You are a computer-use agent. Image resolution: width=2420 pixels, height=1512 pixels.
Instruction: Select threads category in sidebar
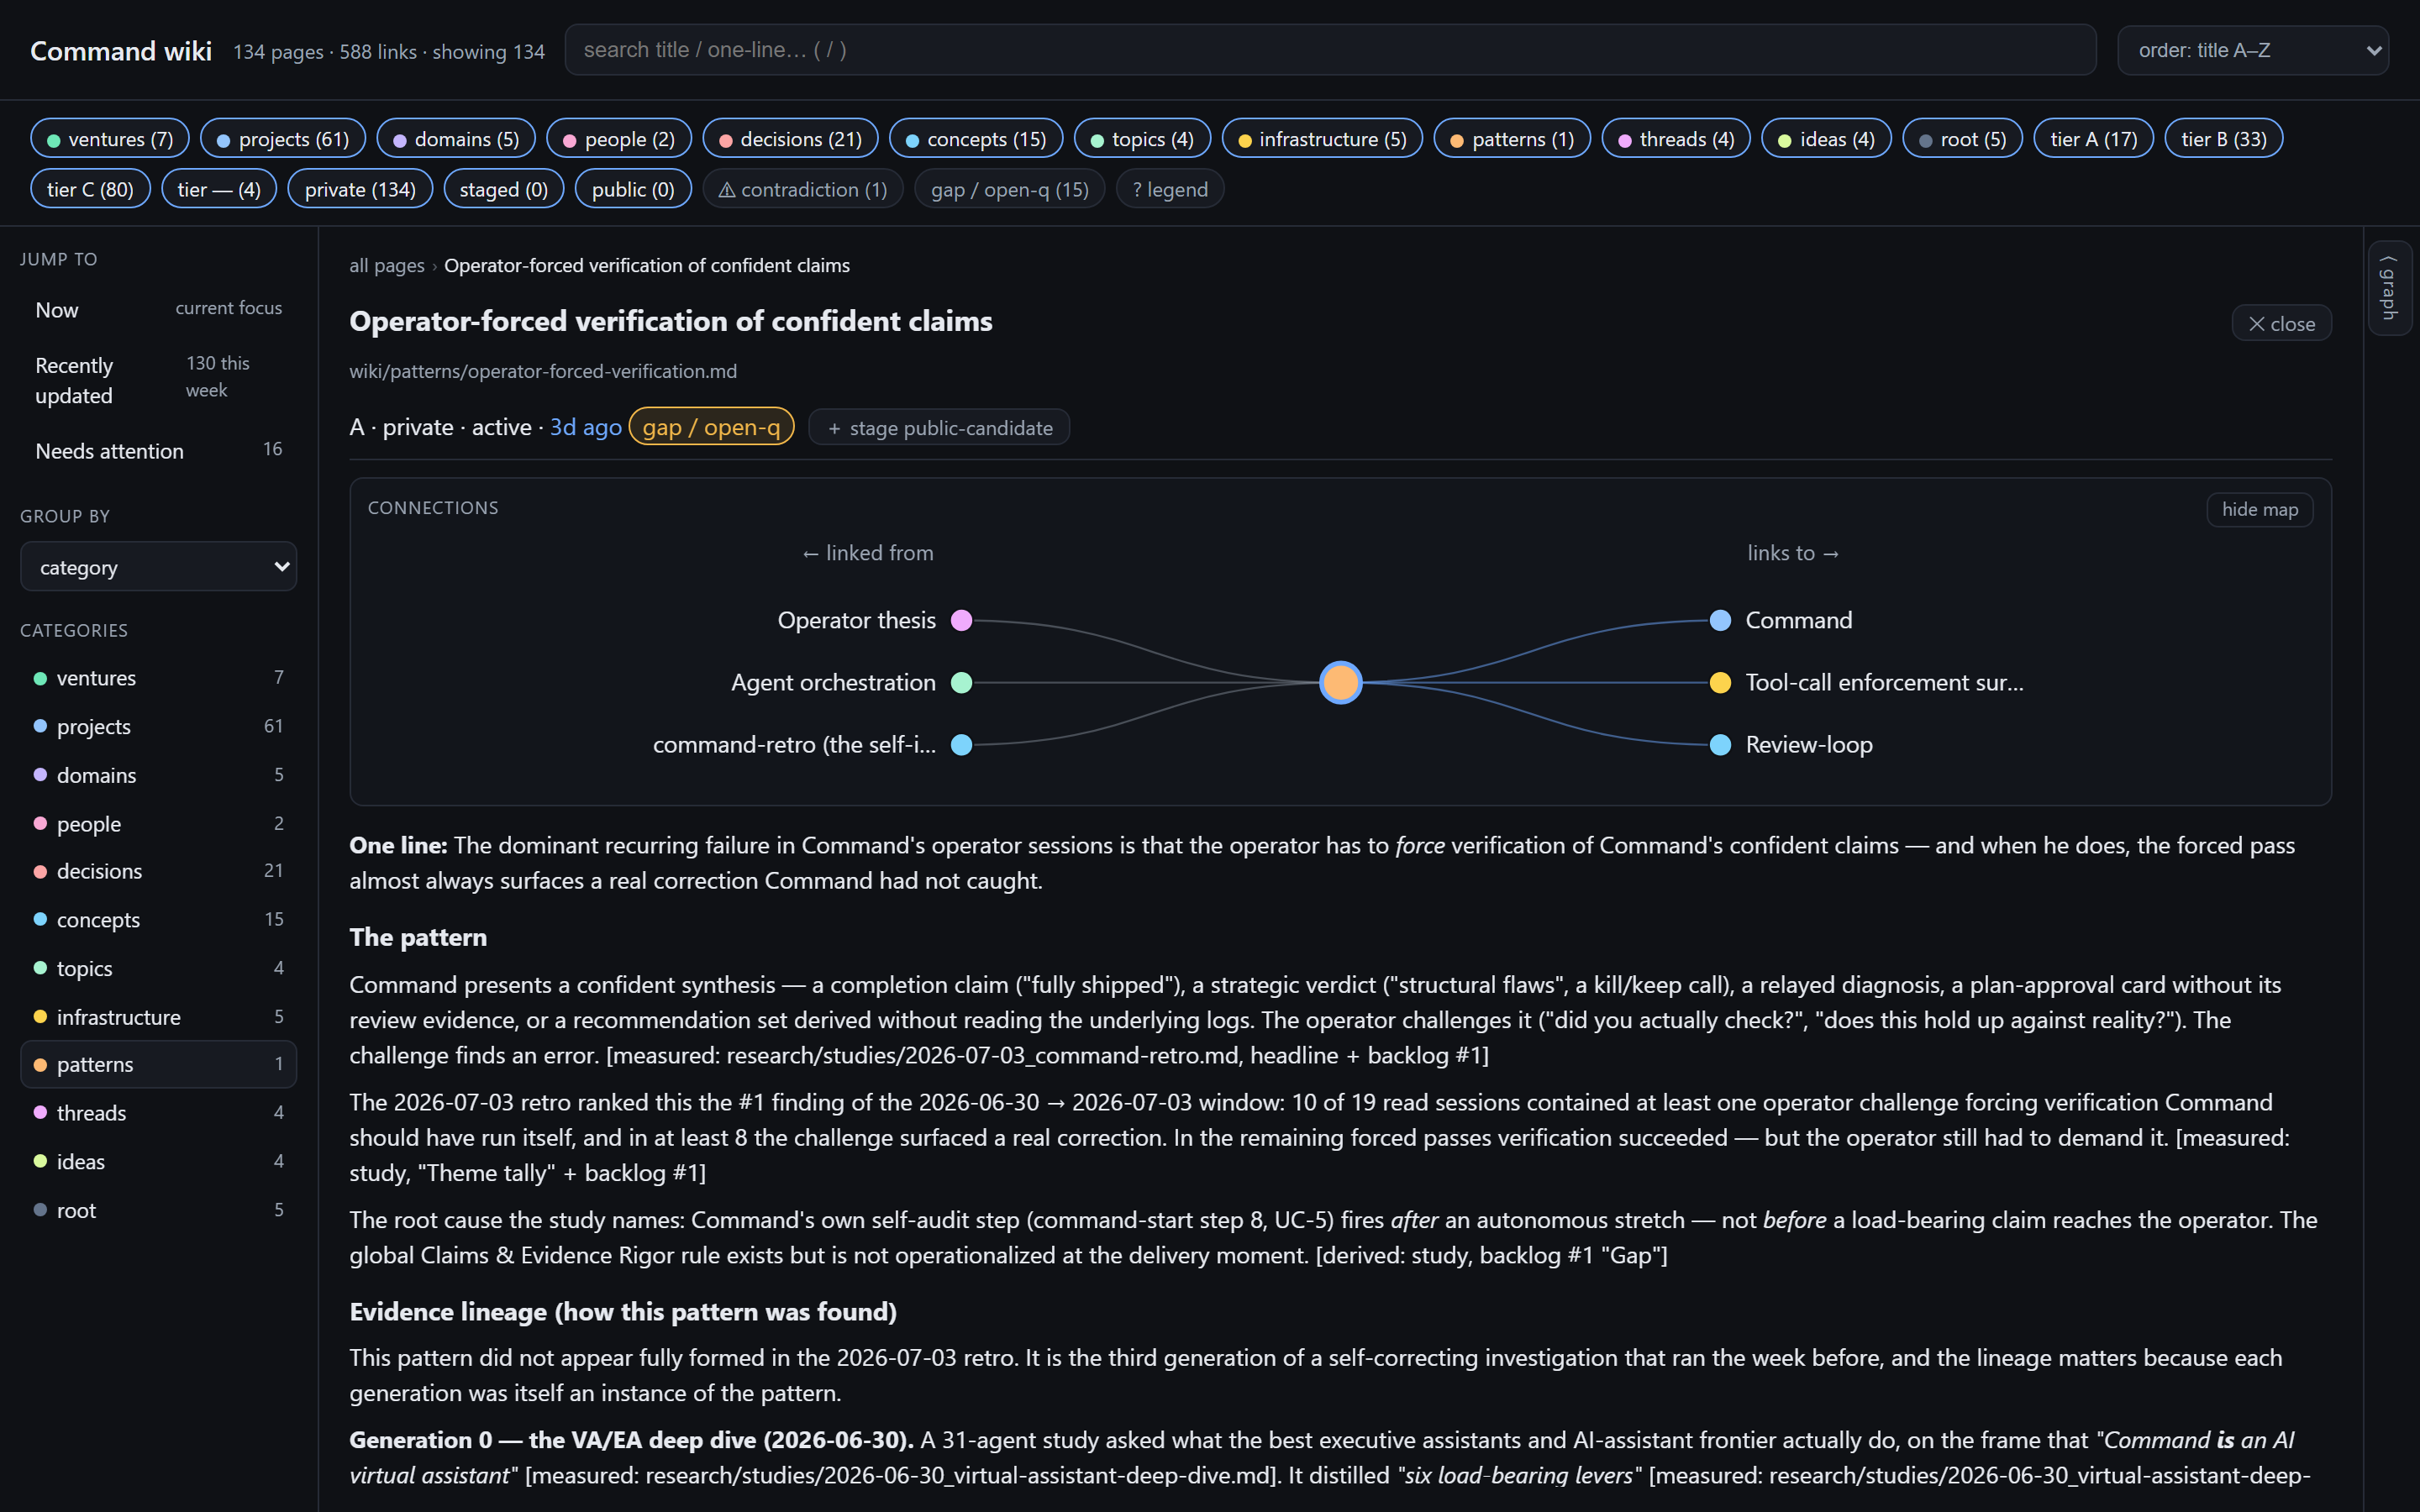[x=158, y=1112]
